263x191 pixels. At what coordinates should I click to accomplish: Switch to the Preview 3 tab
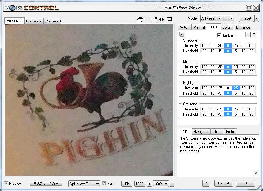[x=53, y=21]
